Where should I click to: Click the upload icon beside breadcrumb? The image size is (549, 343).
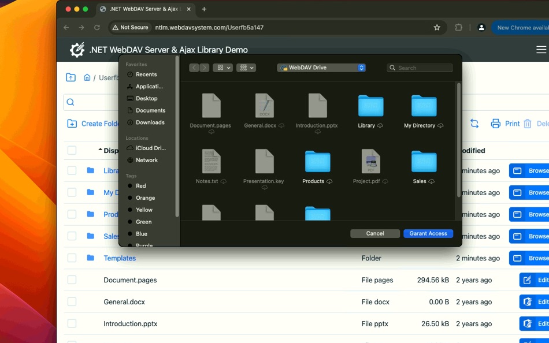click(x=71, y=77)
